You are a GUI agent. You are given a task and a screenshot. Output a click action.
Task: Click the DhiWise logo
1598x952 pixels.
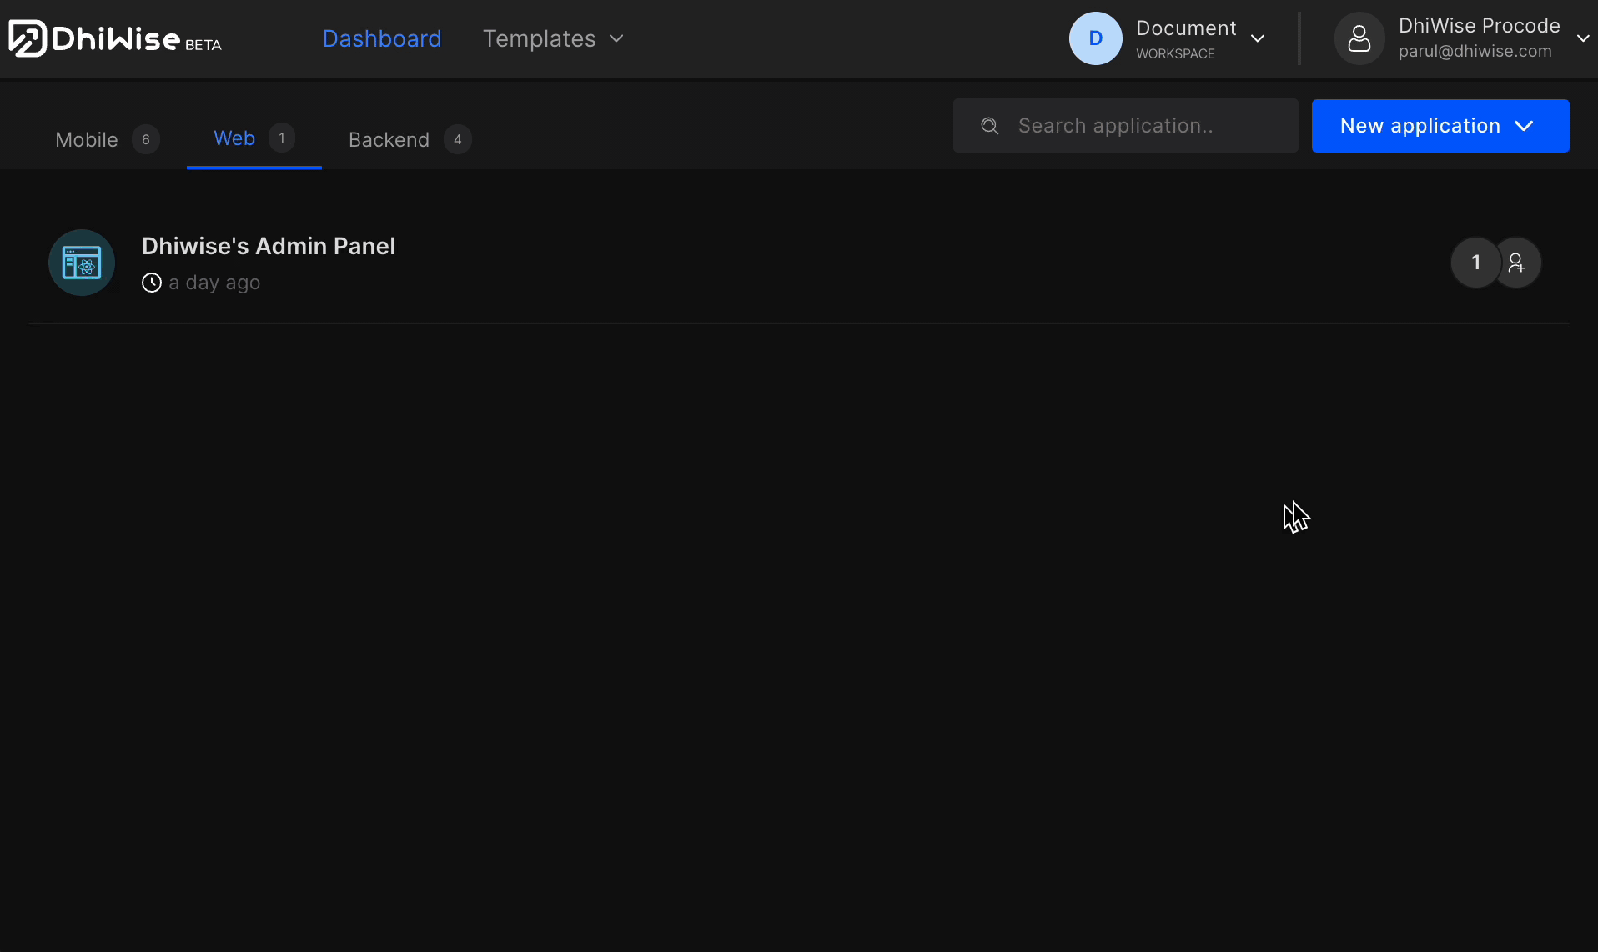click(x=115, y=38)
